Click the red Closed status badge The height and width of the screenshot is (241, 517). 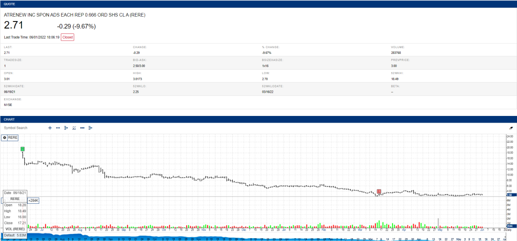[67, 38]
